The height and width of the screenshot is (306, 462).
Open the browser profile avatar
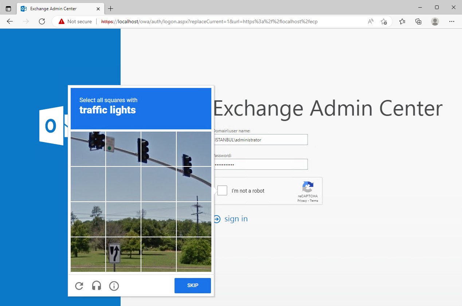435,21
